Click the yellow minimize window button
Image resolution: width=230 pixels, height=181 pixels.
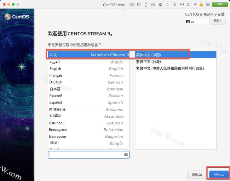tap(8, 4)
